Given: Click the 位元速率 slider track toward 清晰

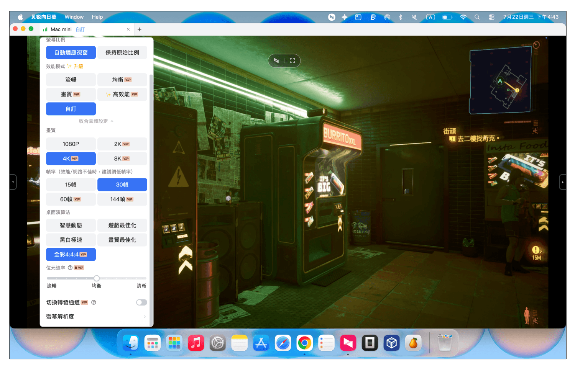Looking at the screenshot, I should tap(130, 278).
